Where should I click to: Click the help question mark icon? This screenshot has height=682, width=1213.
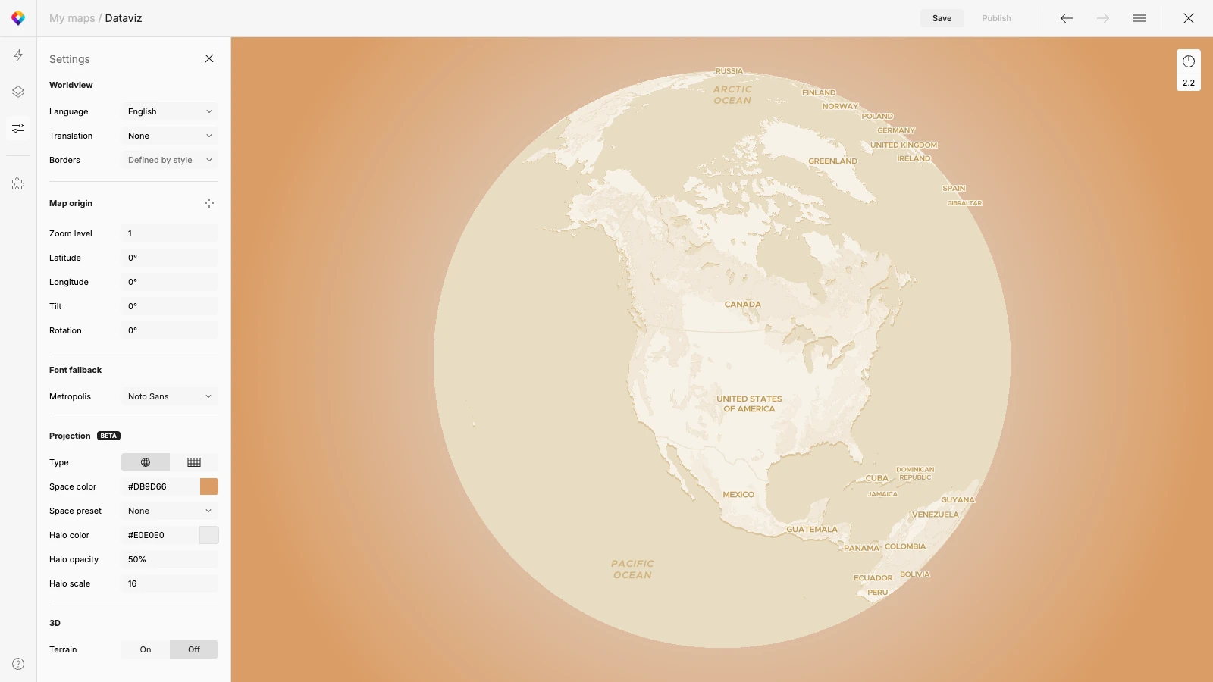point(18,664)
